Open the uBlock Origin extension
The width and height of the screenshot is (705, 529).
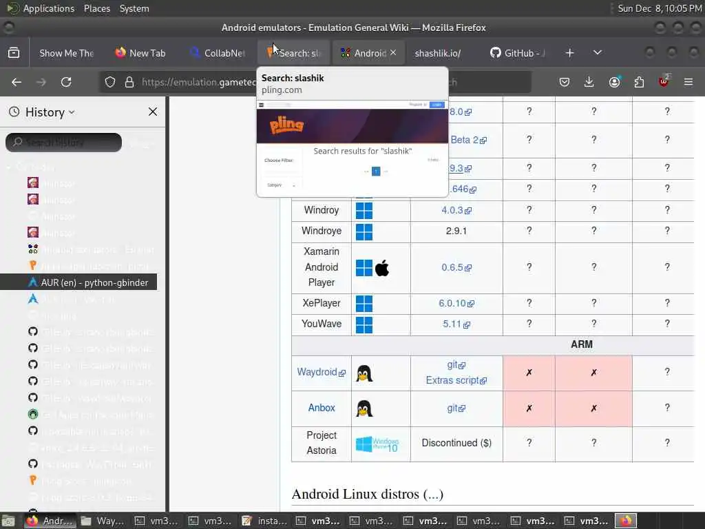point(664,81)
